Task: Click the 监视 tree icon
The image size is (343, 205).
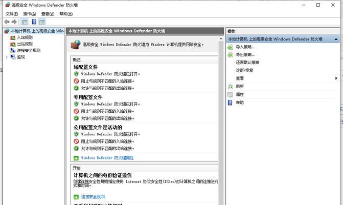Action: tap(13, 57)
